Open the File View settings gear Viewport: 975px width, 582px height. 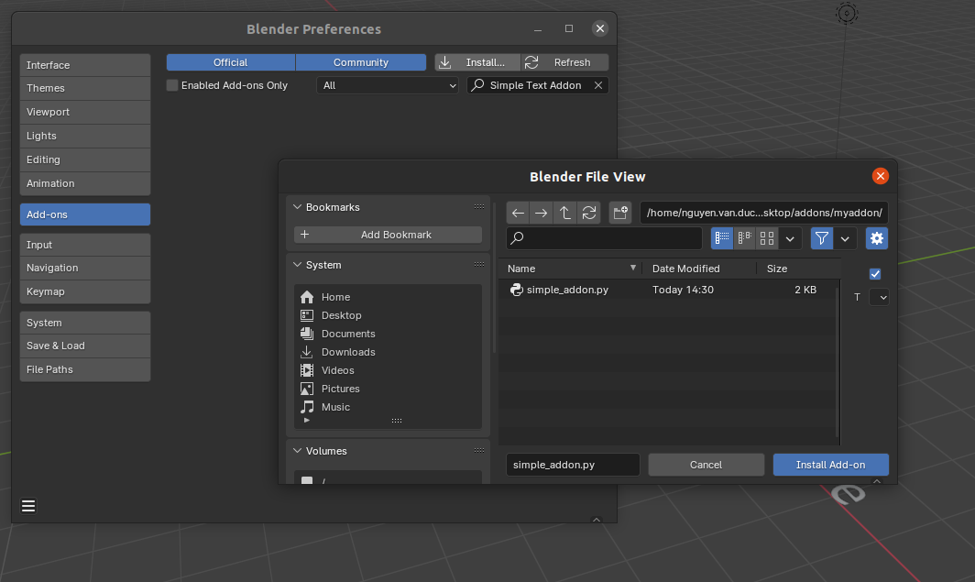click(x=876, y=237)
